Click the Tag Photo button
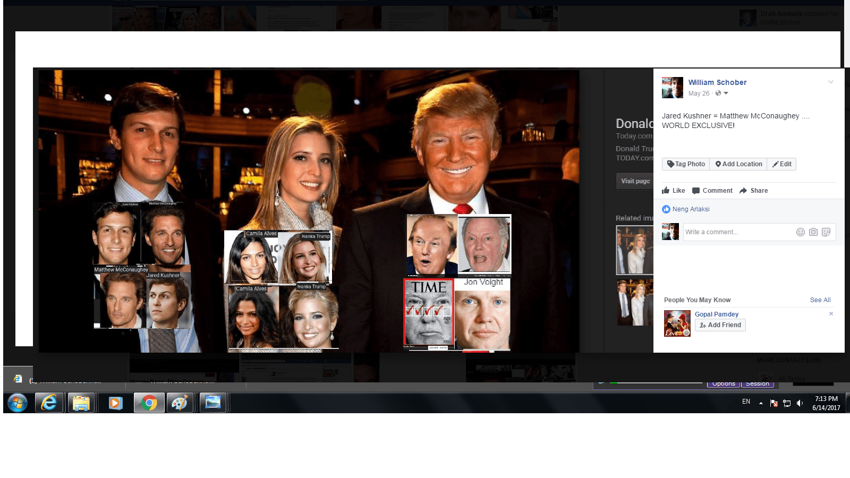This screenshot has height=478, width=850. [x=686, y=164]
